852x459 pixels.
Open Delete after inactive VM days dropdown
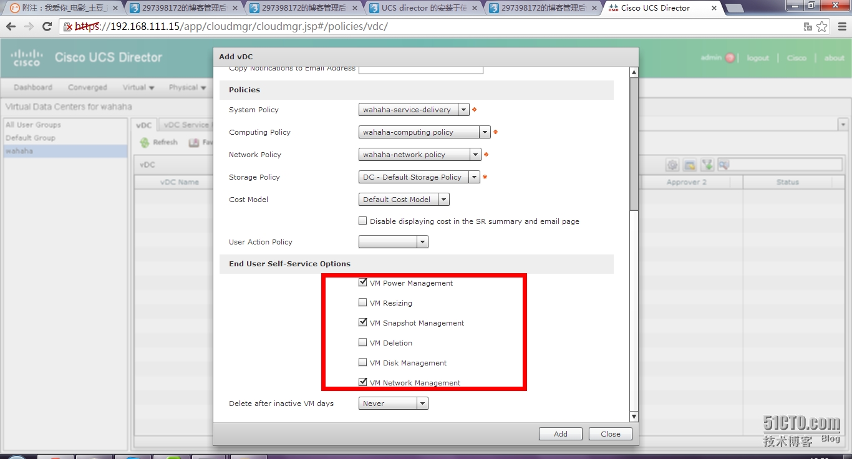[423, 403]
